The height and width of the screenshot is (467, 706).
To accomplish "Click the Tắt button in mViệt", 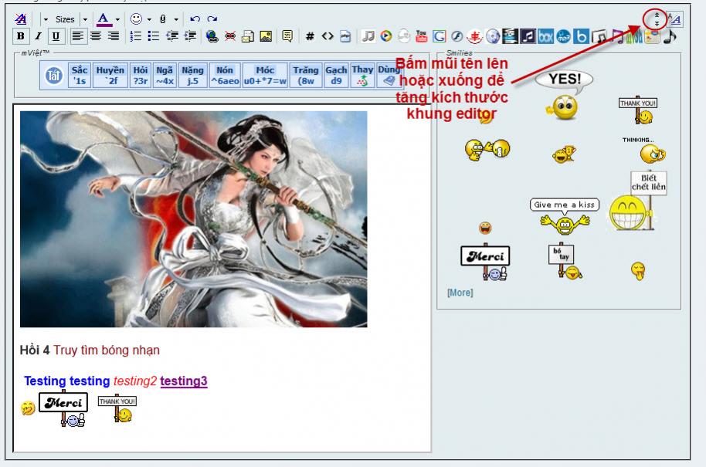I will pos(54,76).
